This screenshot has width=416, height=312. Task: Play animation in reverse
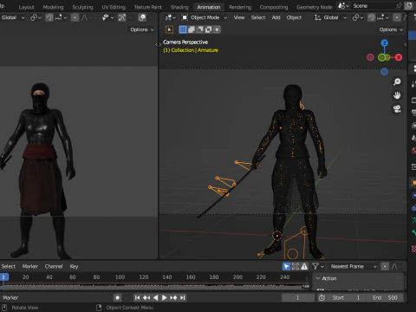click(x=155, y=297)
